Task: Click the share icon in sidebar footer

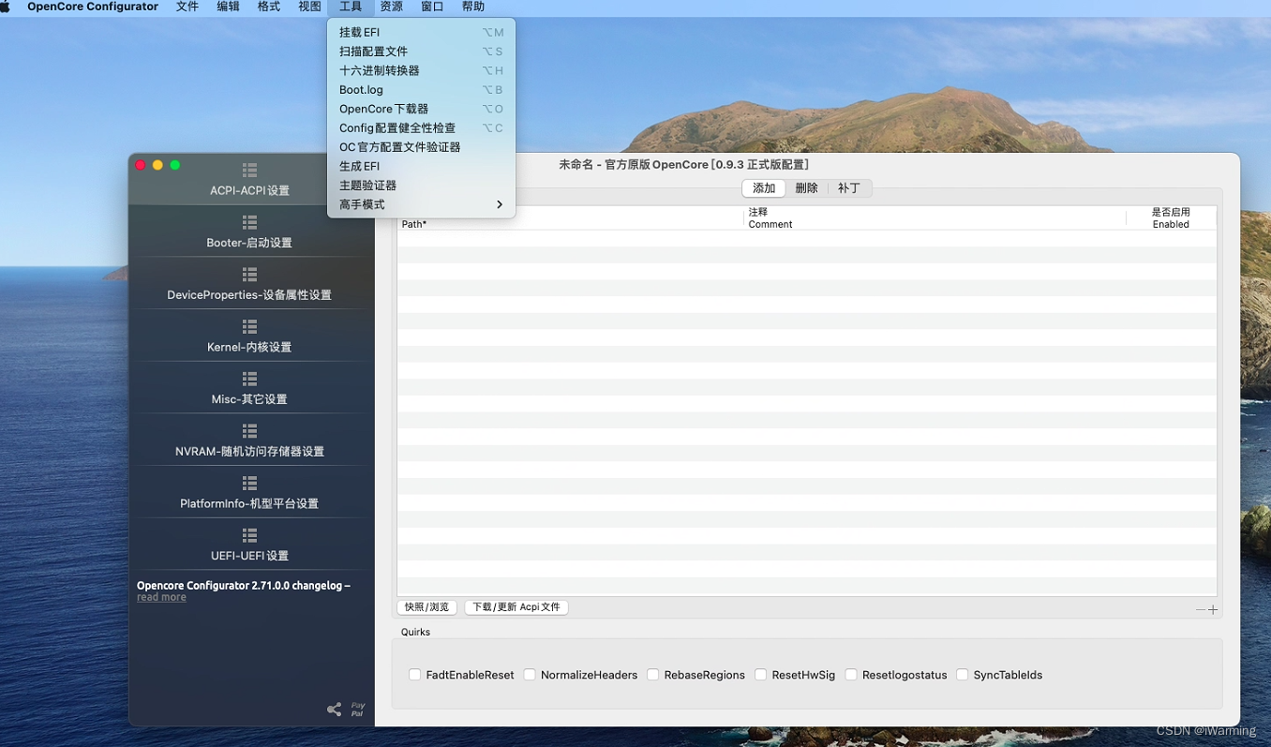Action: pyautogui.click(x=334, y=710)
